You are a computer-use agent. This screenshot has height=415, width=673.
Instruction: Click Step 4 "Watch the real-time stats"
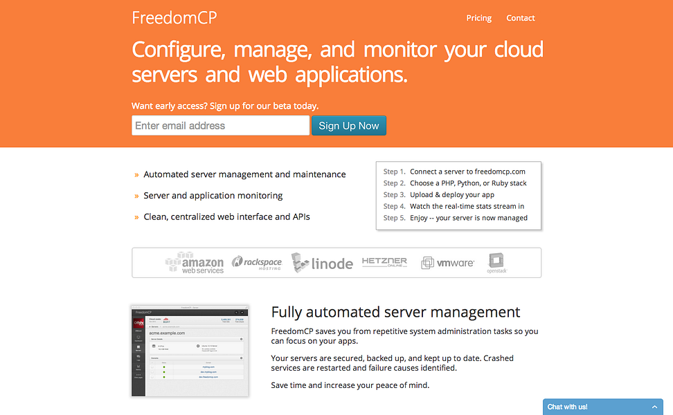(454, 206)
